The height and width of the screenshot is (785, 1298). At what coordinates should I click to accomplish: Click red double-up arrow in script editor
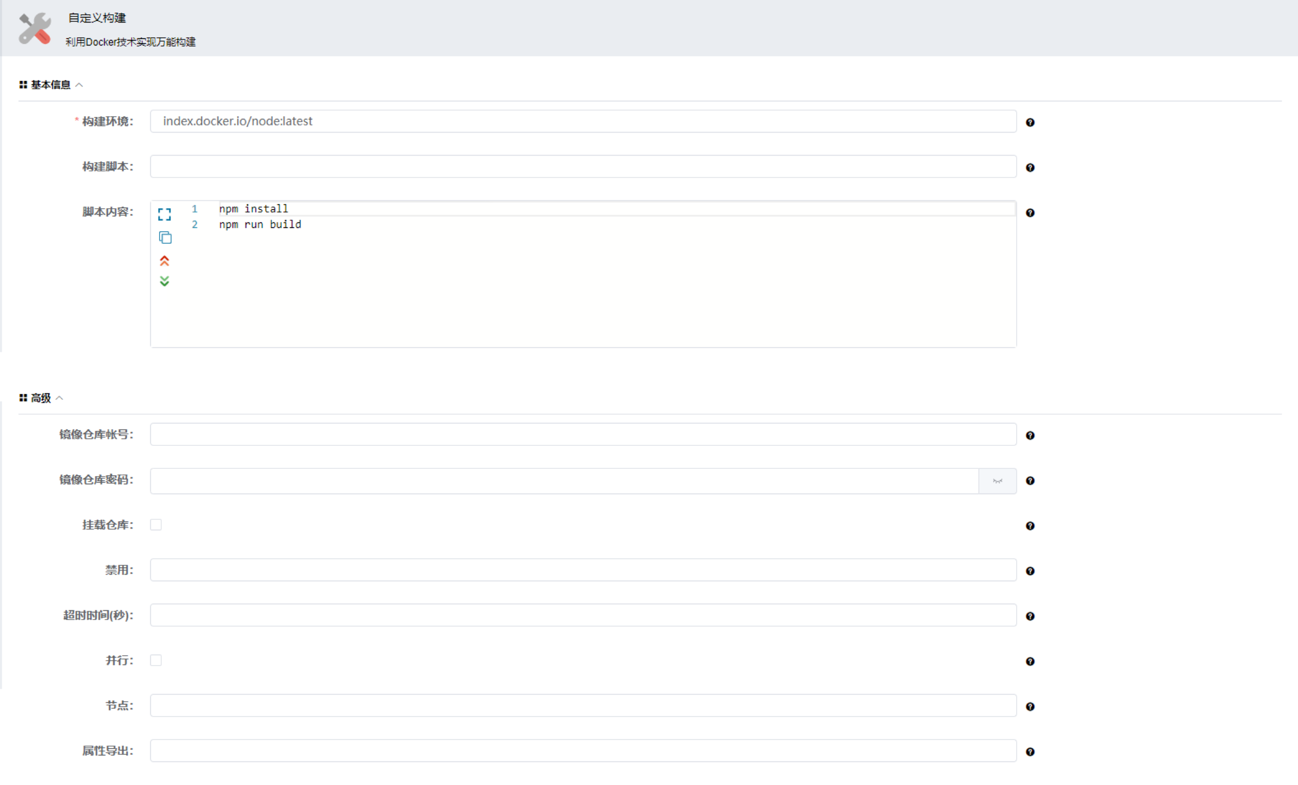click(165, 261)
